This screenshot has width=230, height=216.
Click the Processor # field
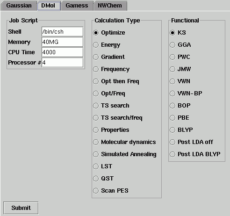coord(62,63)
